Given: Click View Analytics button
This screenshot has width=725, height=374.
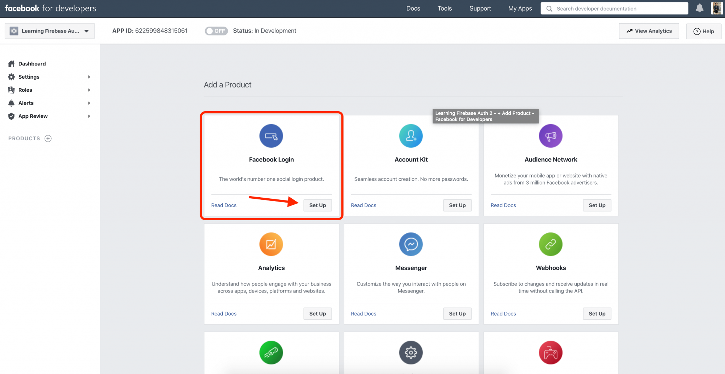Looking at the screenshot, I should coord(649,31).
